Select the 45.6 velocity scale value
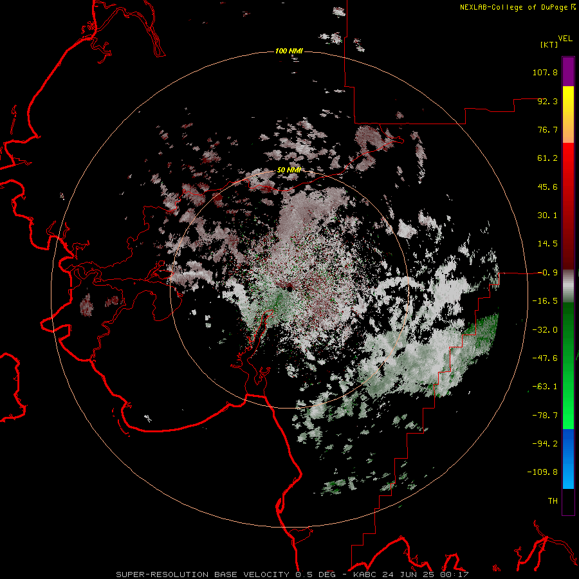 pyautogui.click(x=547, y=187)
